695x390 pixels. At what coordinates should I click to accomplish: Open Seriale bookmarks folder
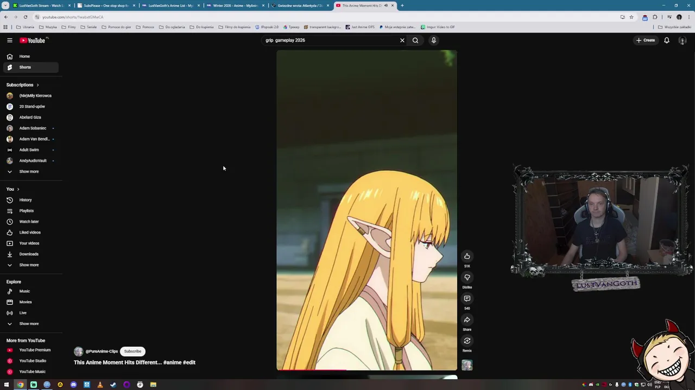point(89,27)
